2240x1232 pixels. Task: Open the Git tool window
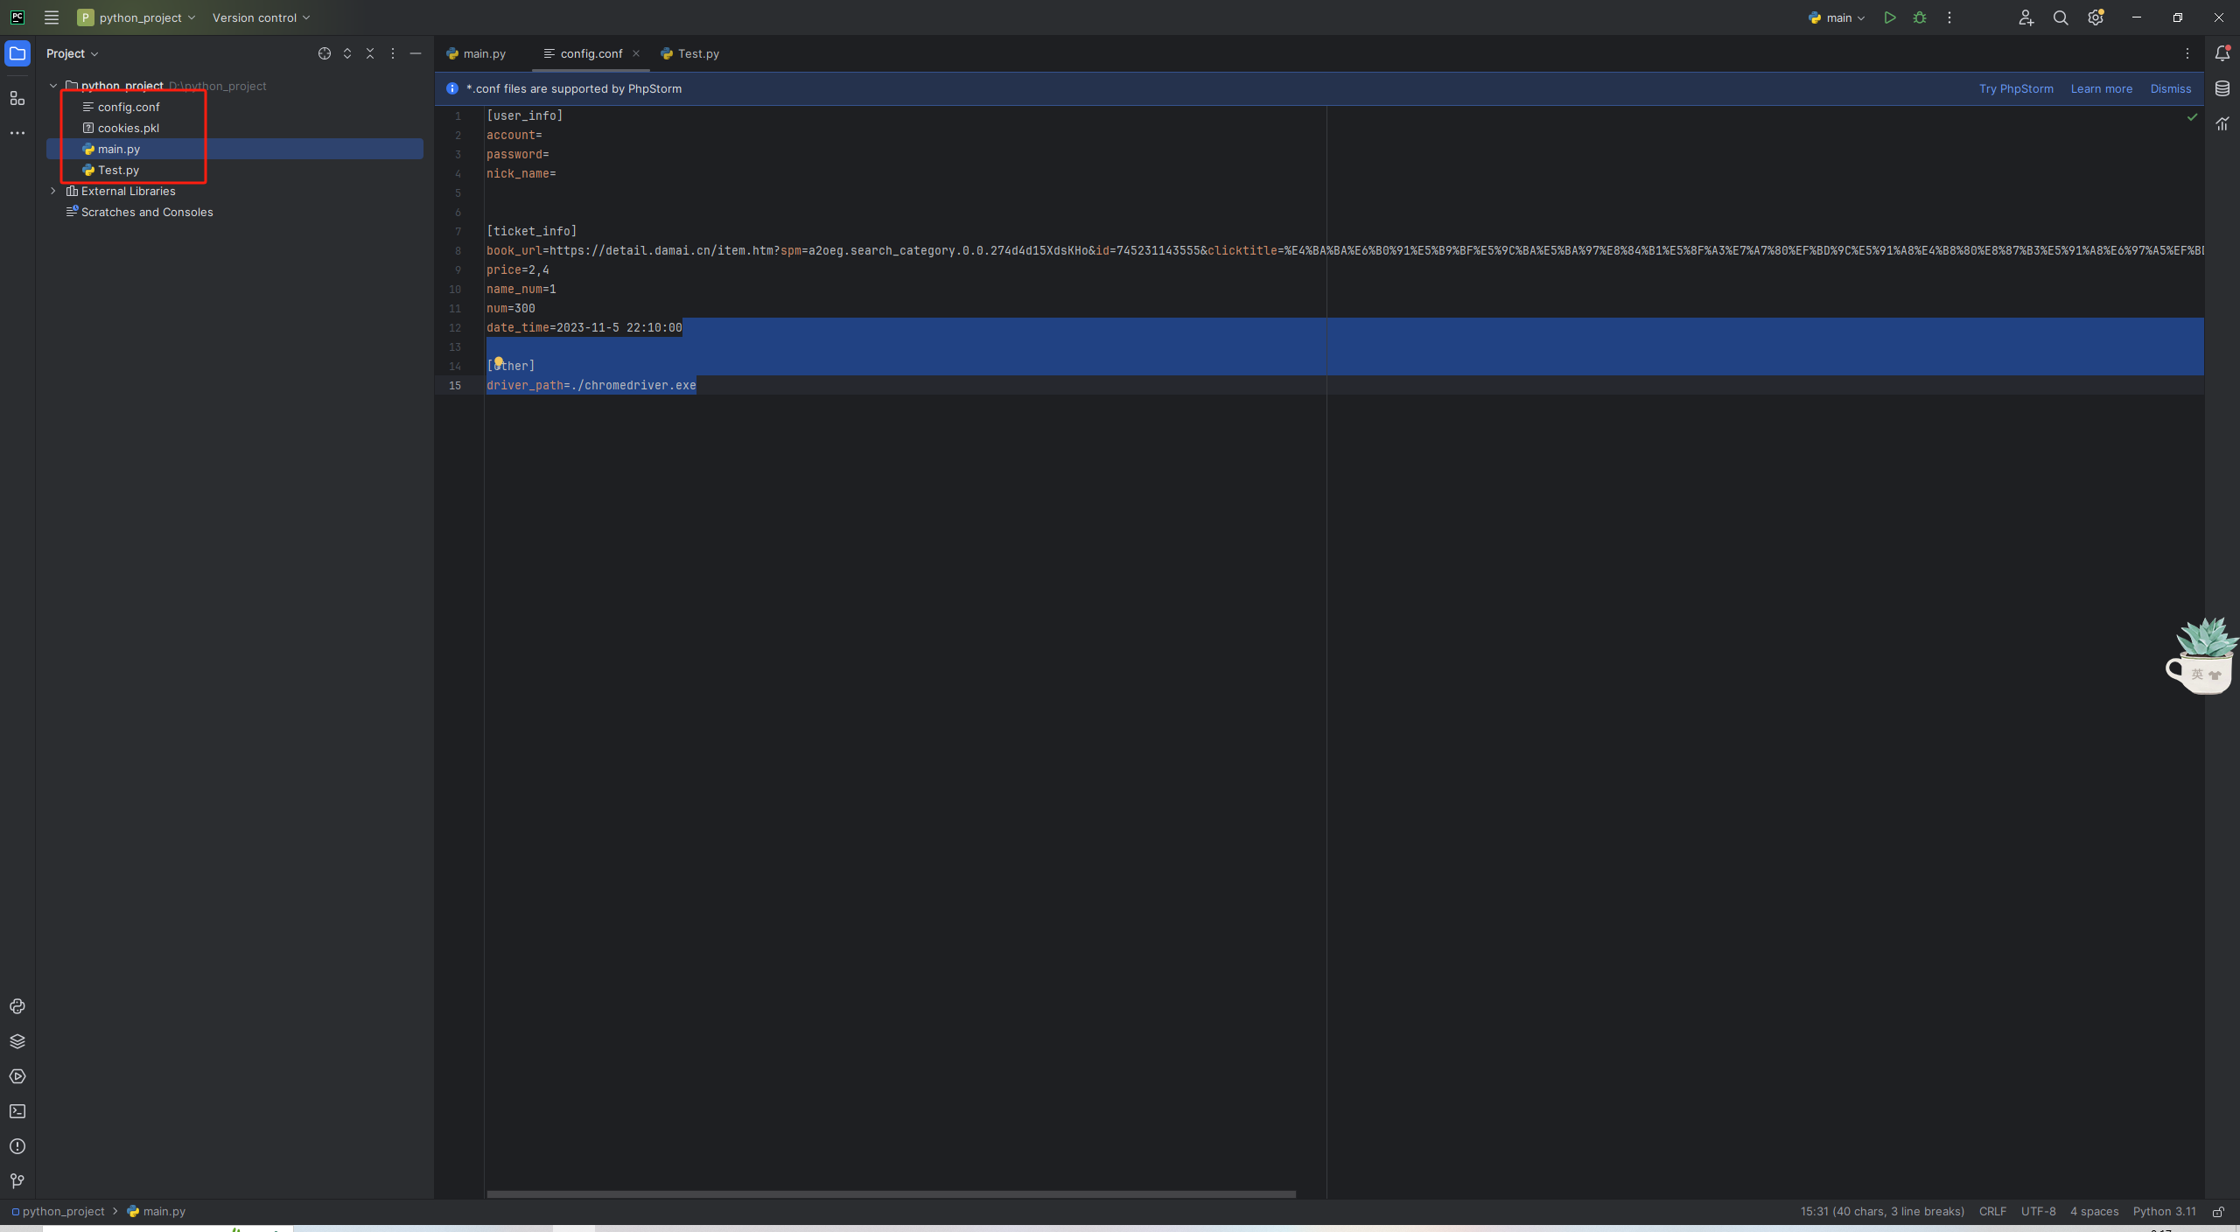tap(17, 1181)
